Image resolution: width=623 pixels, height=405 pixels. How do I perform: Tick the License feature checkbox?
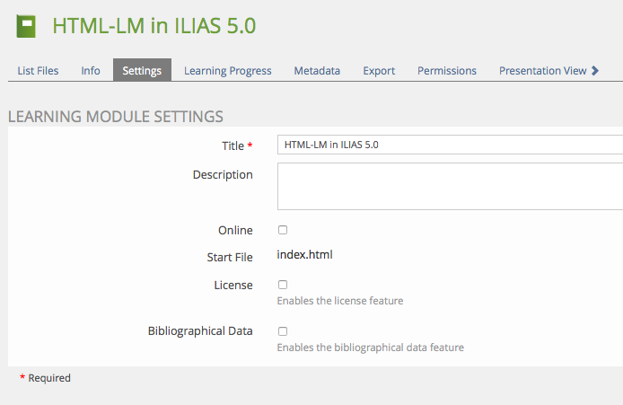coord(283,285)
